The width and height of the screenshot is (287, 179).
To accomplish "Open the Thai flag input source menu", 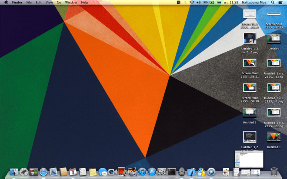I will pyautogui.click(x=220, y=3).
